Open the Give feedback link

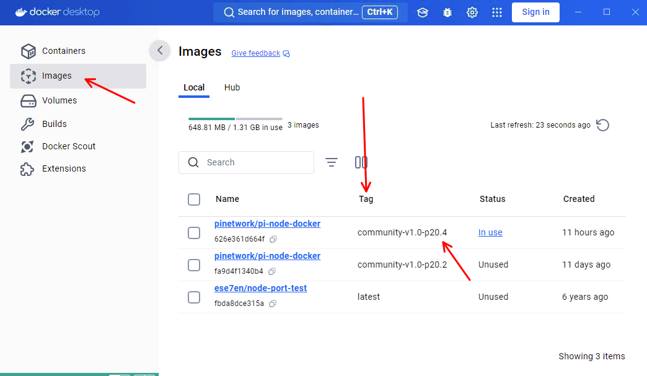tap(256, 53)
